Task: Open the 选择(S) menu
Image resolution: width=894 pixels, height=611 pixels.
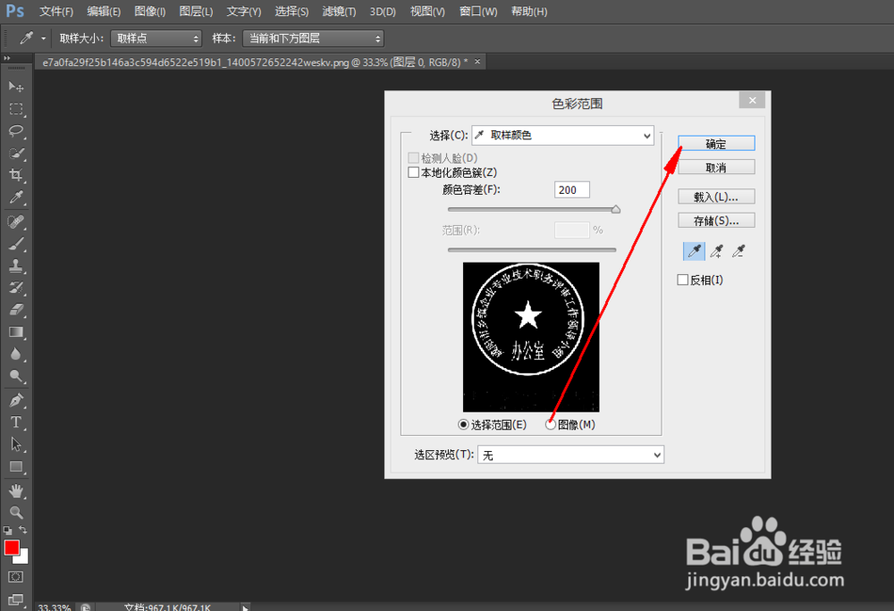Action: click(x=291, y=12)
